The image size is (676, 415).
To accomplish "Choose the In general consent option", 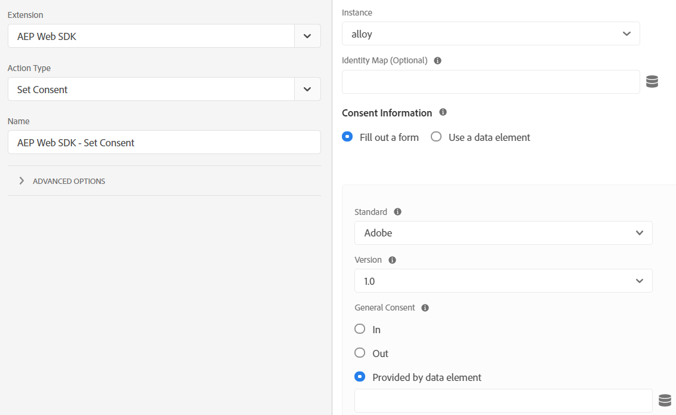I will pos(360,329).
